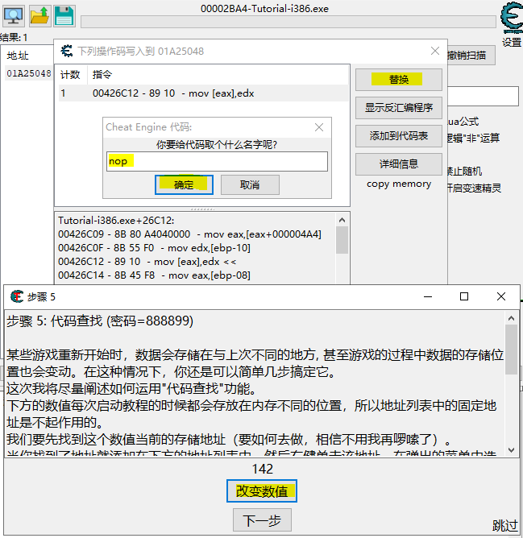Click the Tutorial-i386.exe+26C12 header line
The width and height of the screenshot is (523, 538).
point(116,221)
